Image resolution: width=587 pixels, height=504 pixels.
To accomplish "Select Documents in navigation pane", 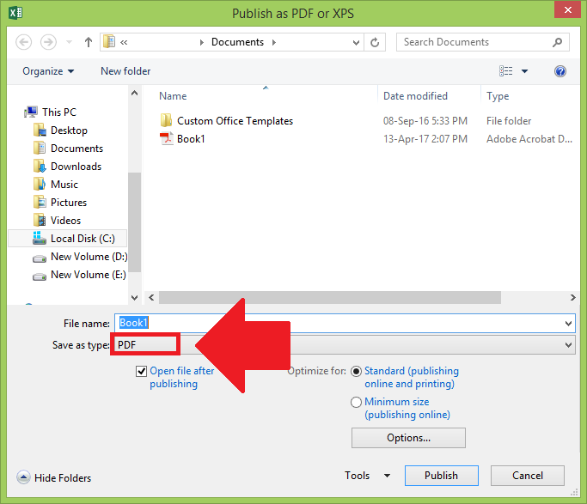I will (76, 149).
